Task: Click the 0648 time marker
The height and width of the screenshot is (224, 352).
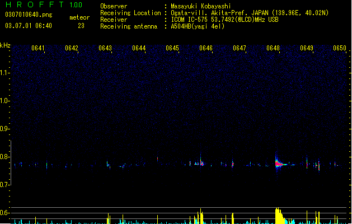Action: [273, 48]
